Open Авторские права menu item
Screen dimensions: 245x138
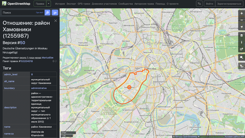[144, 4]
